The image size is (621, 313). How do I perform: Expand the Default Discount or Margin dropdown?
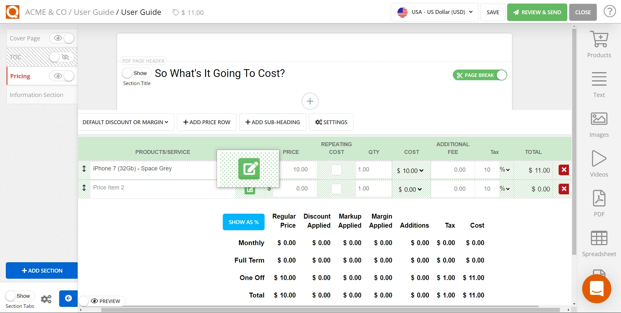click(x=125, y=122)
